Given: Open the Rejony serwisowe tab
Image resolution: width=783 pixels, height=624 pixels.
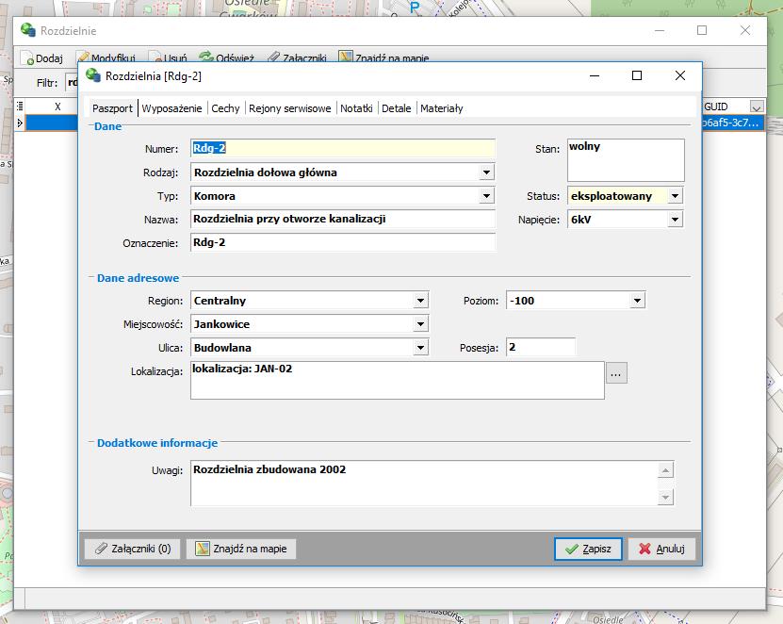Looking at the screenshot, I should tap(289, 108).
